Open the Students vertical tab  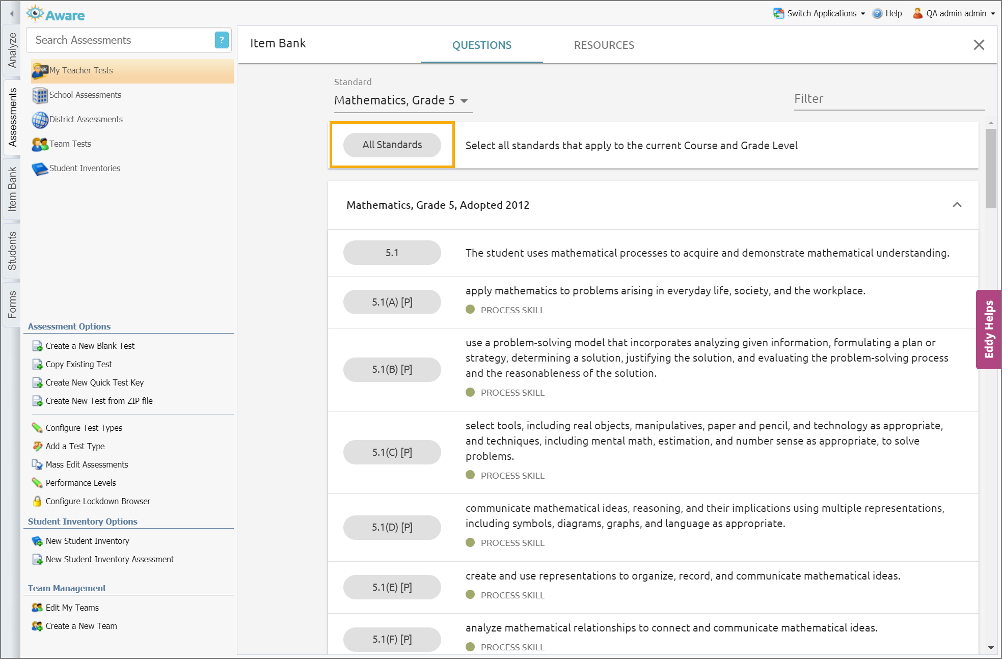pyautogui.click(x=12, y=251)
